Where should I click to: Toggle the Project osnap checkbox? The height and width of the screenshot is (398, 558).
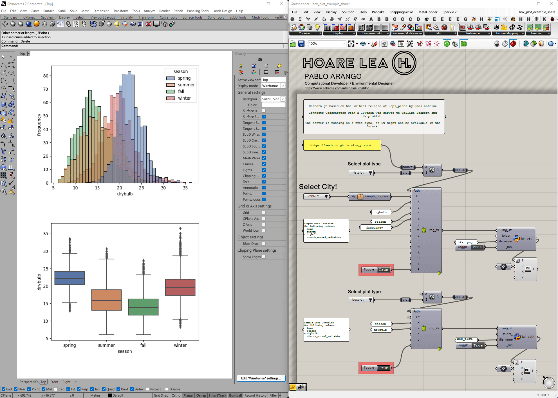point(147,389)
